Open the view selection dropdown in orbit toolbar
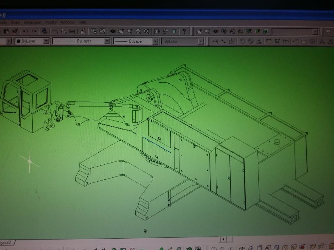The width and height of the screenshot is (334, 250). pyautogui.click(x=315, y=32)
